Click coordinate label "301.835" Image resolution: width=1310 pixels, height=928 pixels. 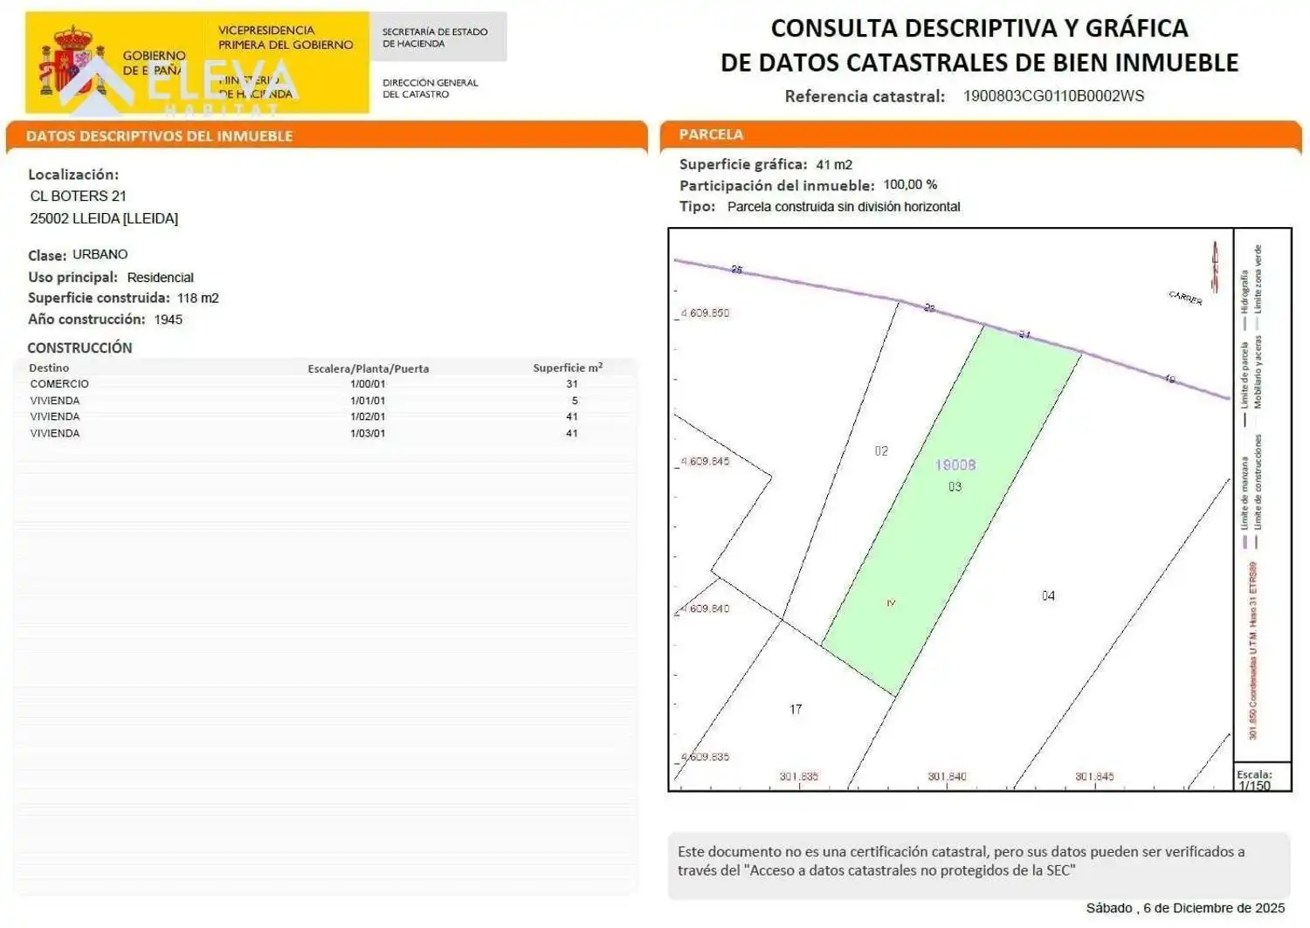(799, 776)
